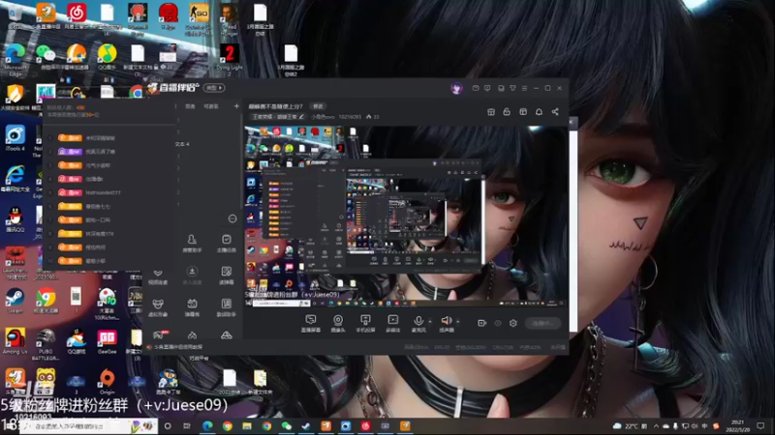Select the tenth row in the fan ranking

(108, 261)
